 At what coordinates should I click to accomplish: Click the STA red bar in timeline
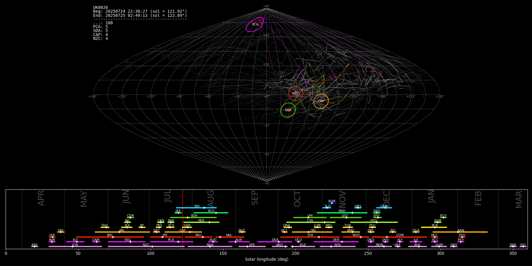[x=310, y=237]
